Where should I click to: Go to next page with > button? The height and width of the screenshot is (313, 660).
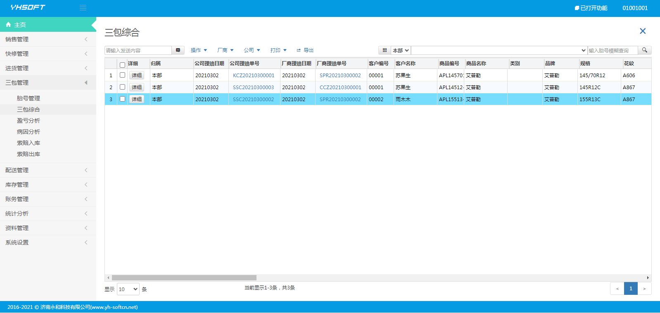tap(644, 289)
